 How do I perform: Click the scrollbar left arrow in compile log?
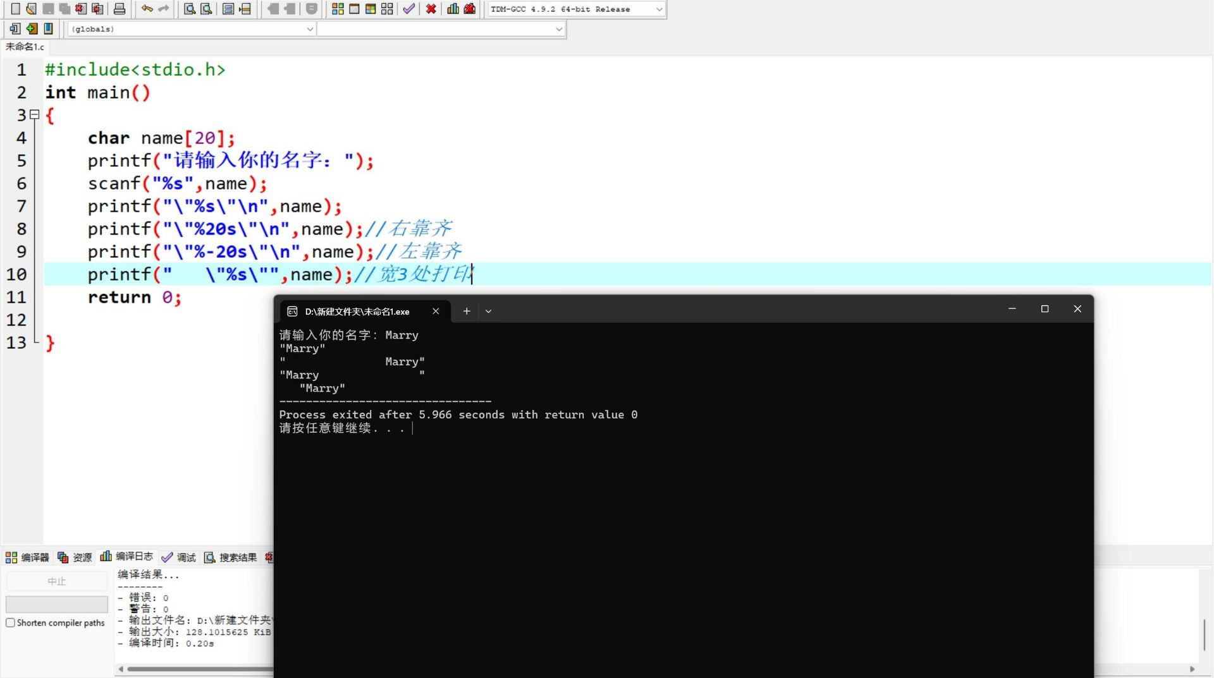coord(121,669)
